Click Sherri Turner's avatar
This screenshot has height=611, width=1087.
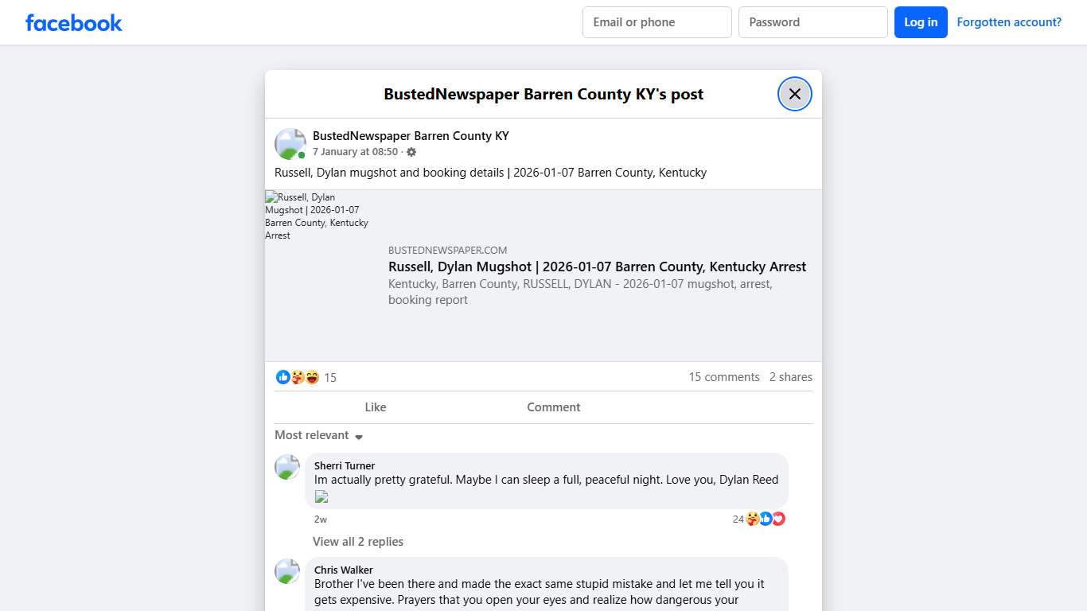click(x=287, y=467)
